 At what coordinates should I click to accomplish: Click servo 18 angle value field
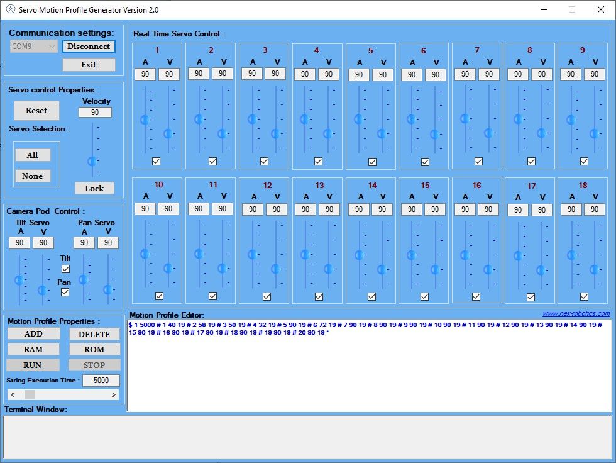[x=571, y=209]
